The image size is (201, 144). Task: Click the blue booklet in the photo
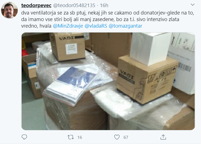(x=76, y=78)
